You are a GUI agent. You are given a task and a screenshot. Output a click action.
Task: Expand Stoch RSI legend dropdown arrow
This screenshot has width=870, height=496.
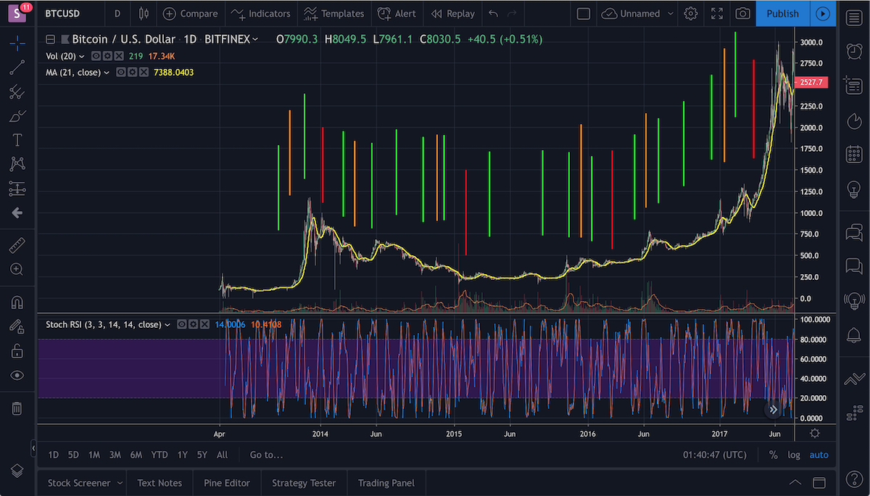click(167, 325)
